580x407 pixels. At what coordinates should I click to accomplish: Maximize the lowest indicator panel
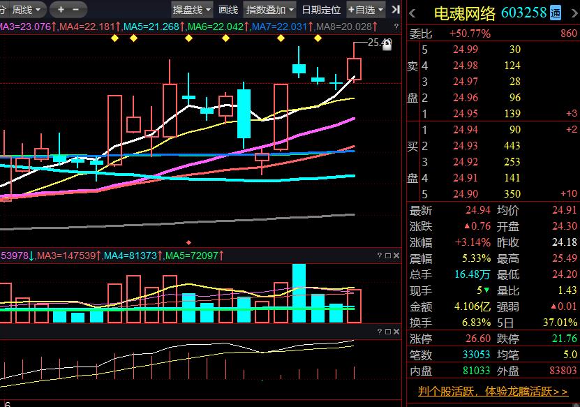(388, 332)
